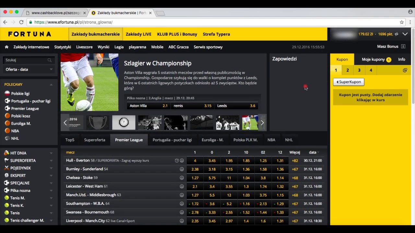Open Livescore link in navigation
The width and height of the screenshot is (415, 233).
(x=84, y=47)
